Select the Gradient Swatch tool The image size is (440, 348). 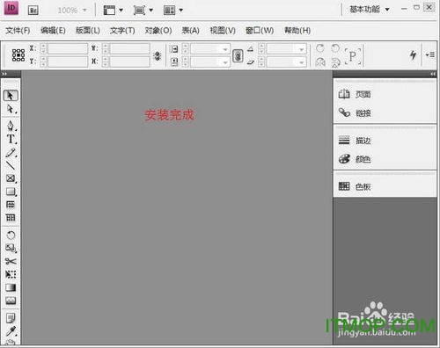tap(11, 287)
